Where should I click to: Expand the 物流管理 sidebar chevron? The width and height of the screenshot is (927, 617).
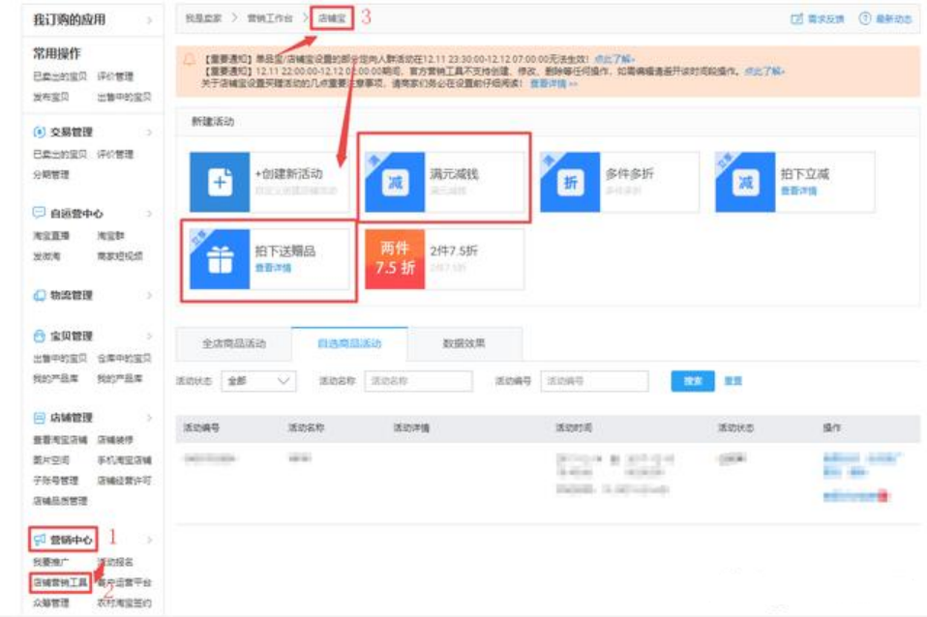pos(149,295)
